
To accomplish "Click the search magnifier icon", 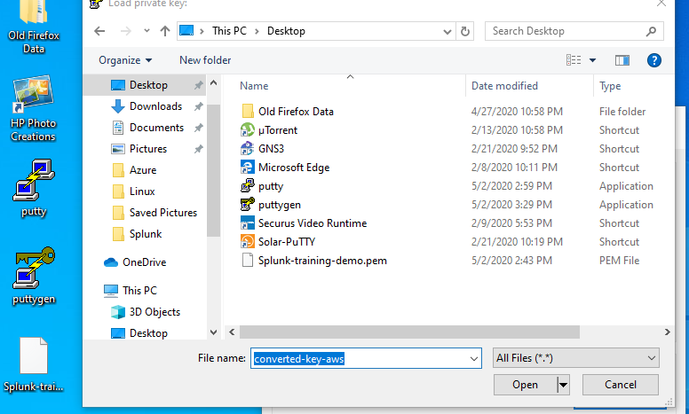I will tap(651, 31).
